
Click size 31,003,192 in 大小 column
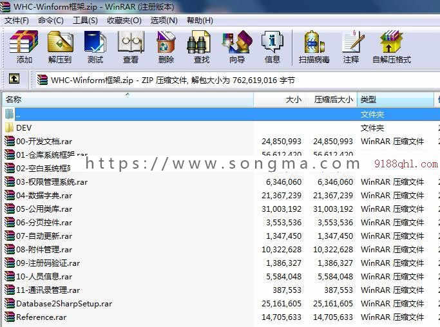pos(282,209)
